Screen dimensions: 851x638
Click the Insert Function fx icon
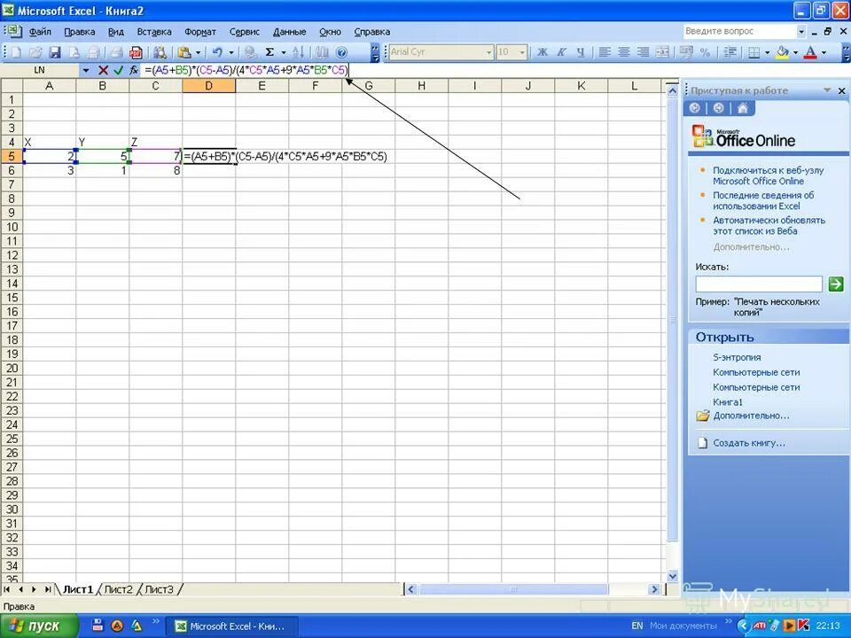134,70
